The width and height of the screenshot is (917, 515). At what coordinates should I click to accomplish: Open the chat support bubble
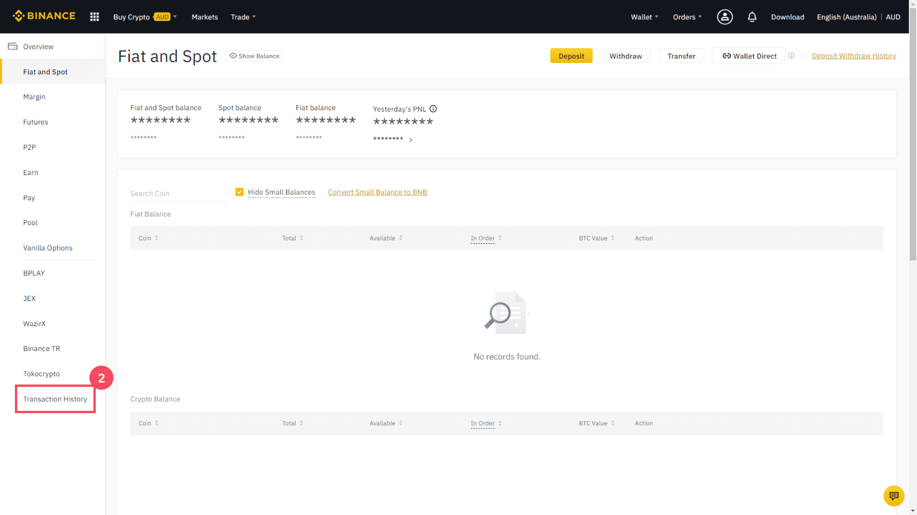tap(894, 496)
